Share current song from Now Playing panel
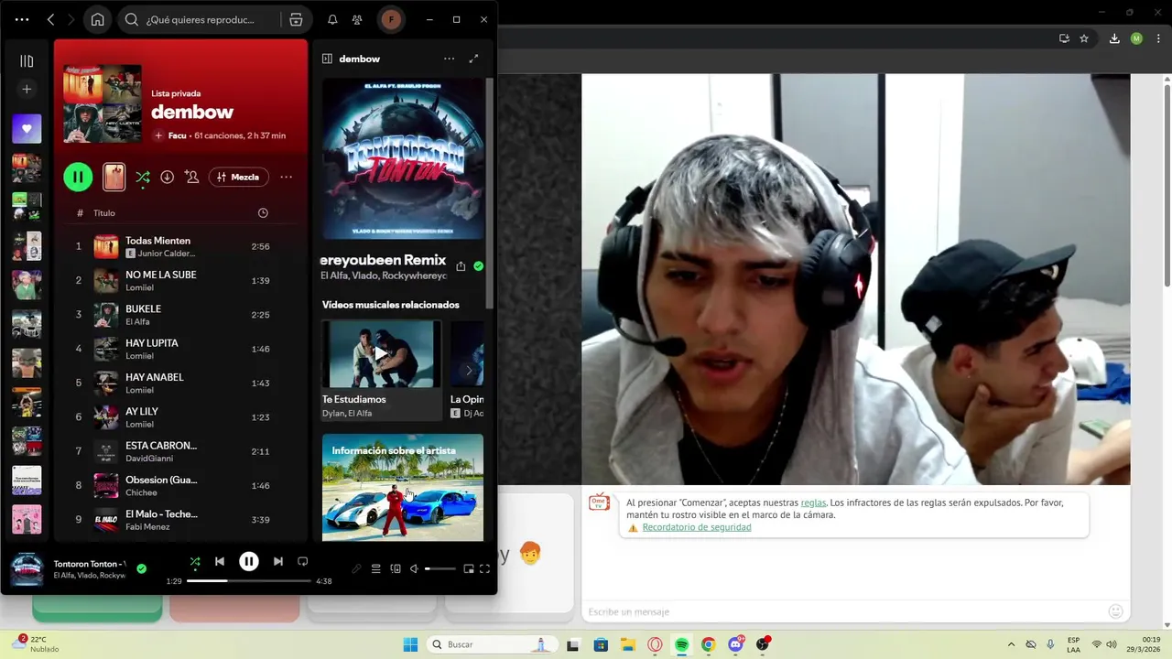This screenshot has width=1172, height=659. 461,266
